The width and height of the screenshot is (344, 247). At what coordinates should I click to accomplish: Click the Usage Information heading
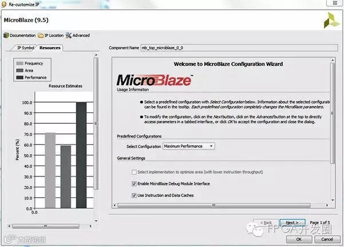(133, 89)
